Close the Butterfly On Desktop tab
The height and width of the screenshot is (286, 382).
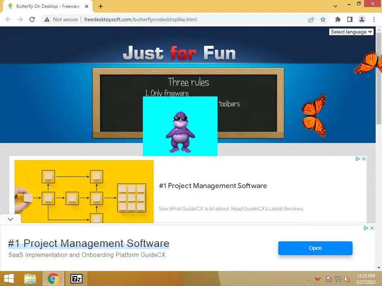click(87, 6)
